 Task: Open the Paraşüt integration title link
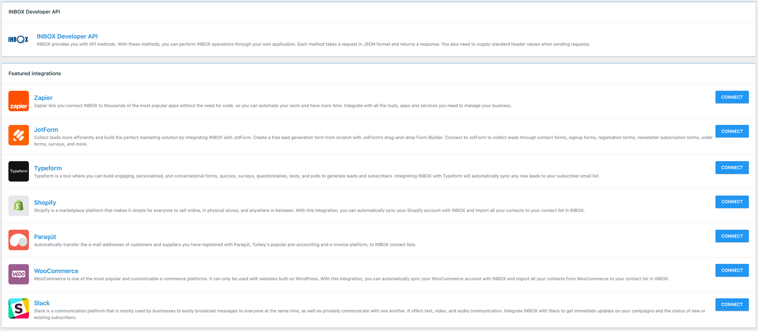click(45, 237)
